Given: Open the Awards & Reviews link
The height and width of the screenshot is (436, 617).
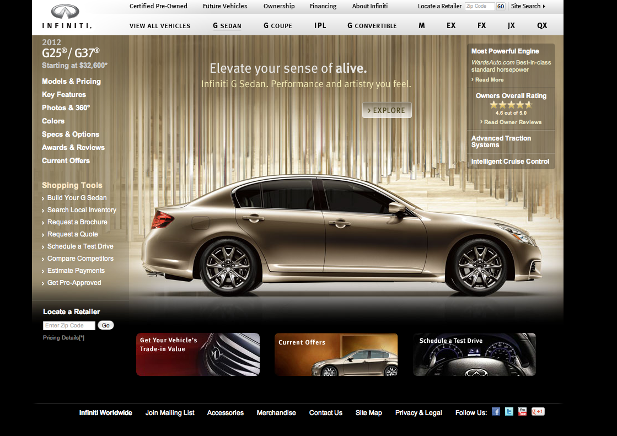Looking at the screenshot, I should coord(73,148).
